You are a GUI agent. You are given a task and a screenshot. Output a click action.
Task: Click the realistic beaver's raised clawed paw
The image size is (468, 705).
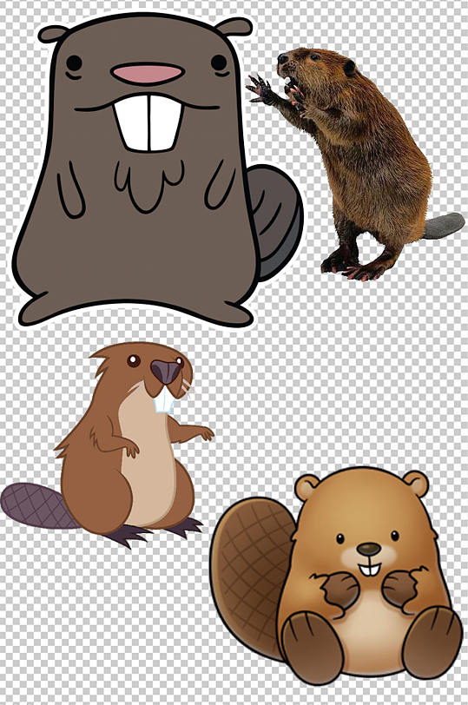pyautogui.click(x=260, y=89)
